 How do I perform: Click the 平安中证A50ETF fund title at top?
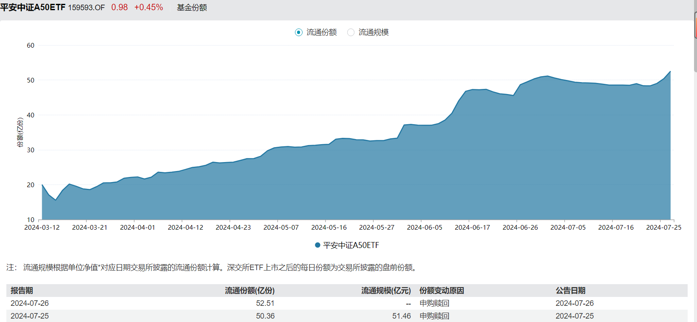click(x=33, y=8)
